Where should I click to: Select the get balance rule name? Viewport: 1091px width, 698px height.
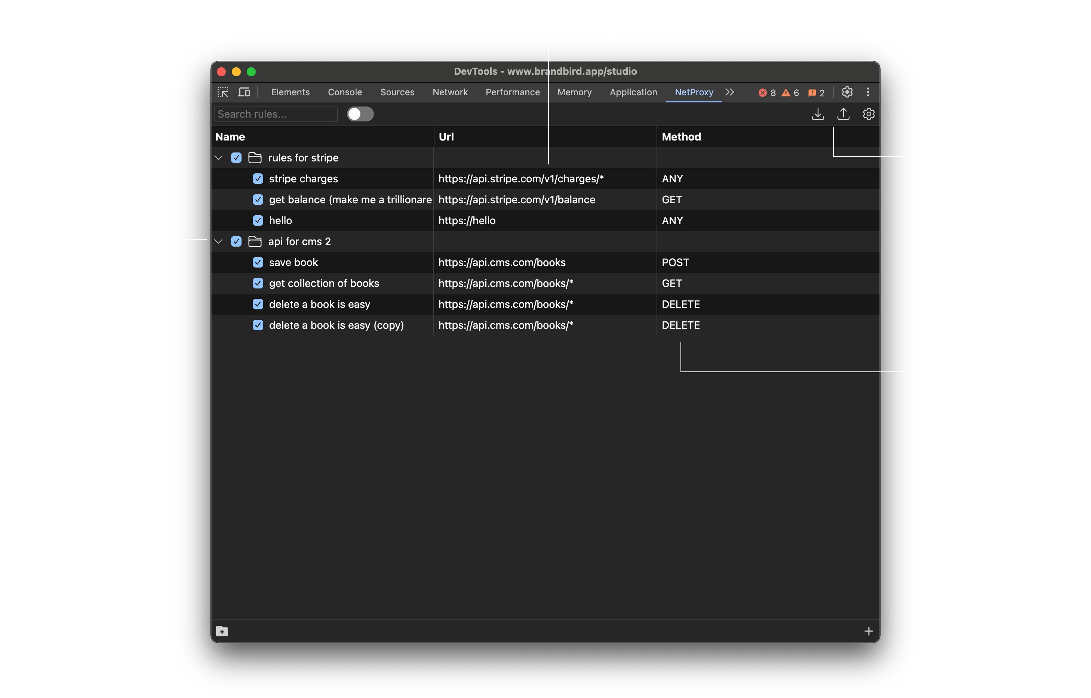[x=351, y=200]
